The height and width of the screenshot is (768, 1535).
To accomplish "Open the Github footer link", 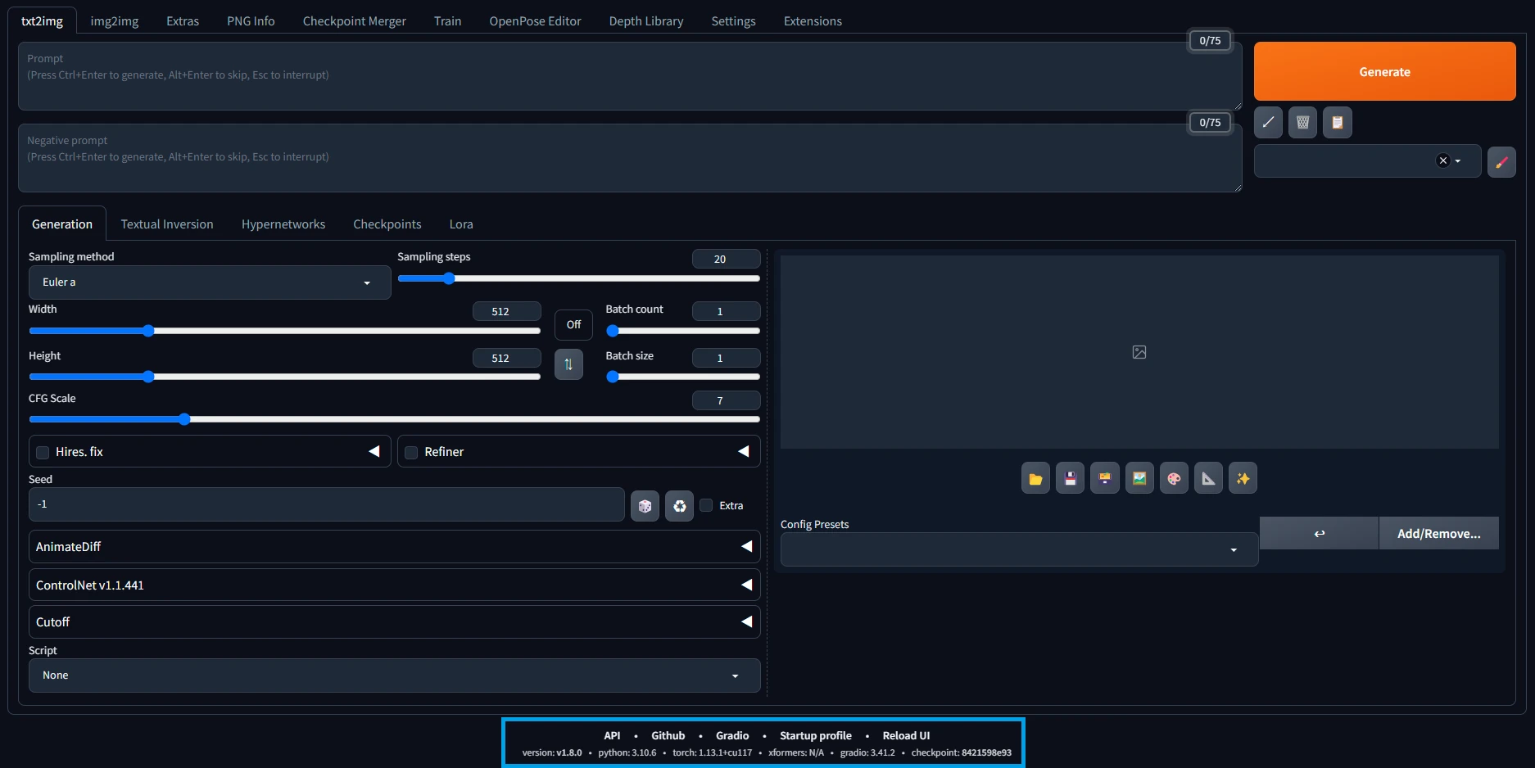I will (x=668, y=735).
